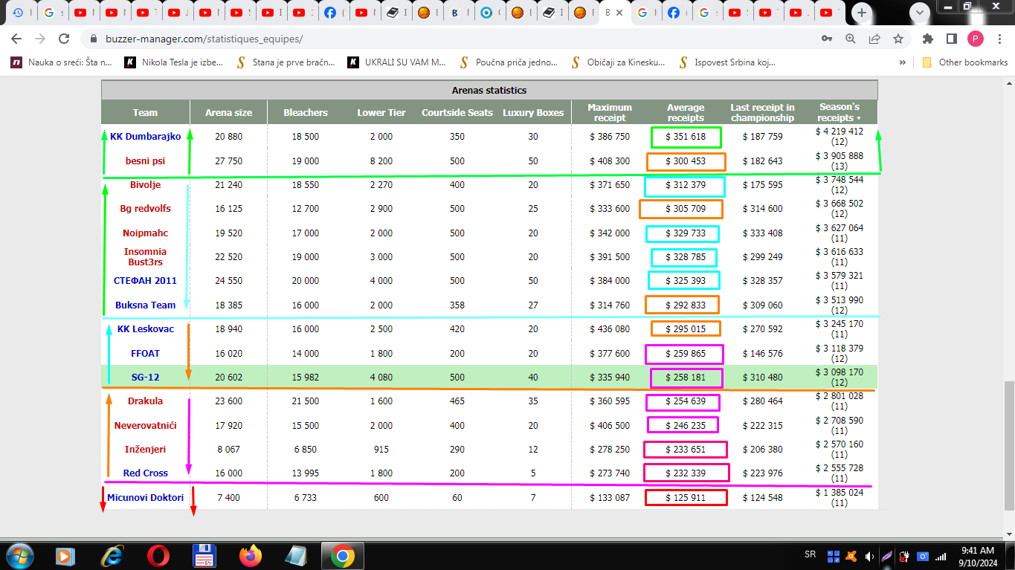Viewport: 1015px width, 570px height.
Task: Open bookmark 'Nauka o sreći: Šta n...'
Action: [62, 62]
